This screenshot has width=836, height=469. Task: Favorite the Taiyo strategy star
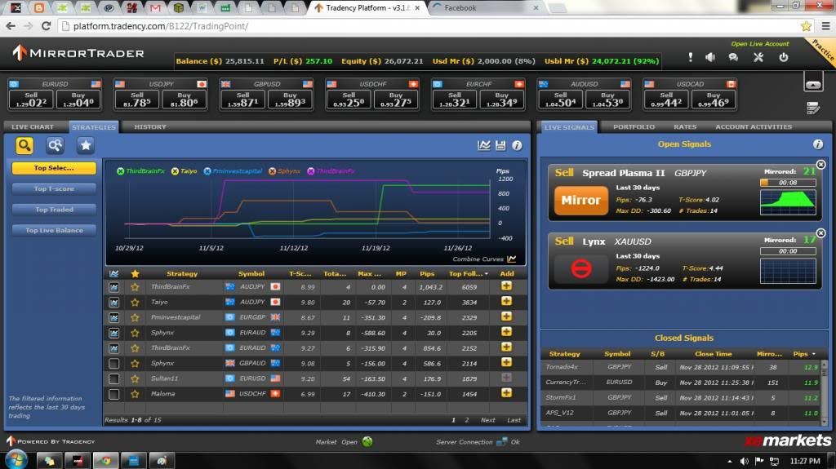(x=135, y=302)
